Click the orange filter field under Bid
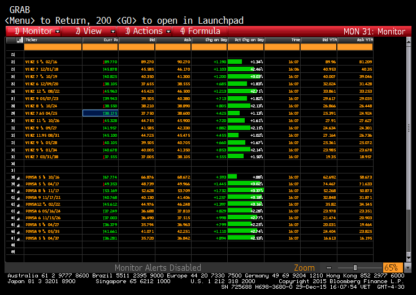The height and width of the screenshot is (295, 416). pos(137,47)
